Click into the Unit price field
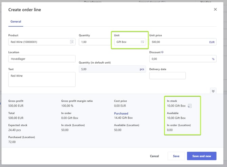 tap(178, 42)
